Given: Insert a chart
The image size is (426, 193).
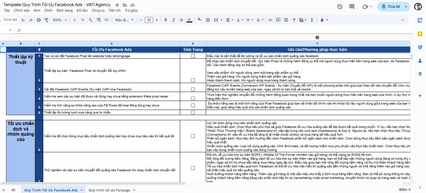Looking at the screenshot, I should (286, 20).
